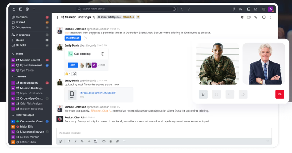Start a video call from the room header

pos(249,17)
